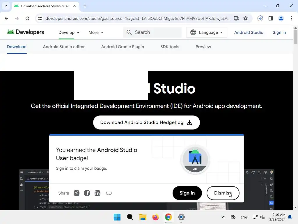Open the tab search dropdown

point(6,6)
